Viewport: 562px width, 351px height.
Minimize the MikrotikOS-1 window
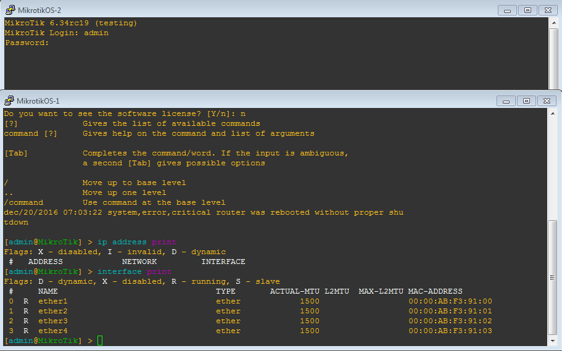coord(506,101)
